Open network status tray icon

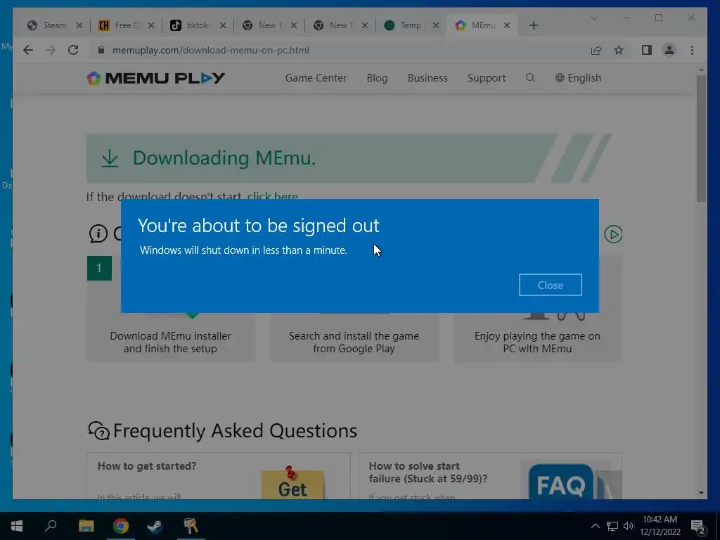612,526
